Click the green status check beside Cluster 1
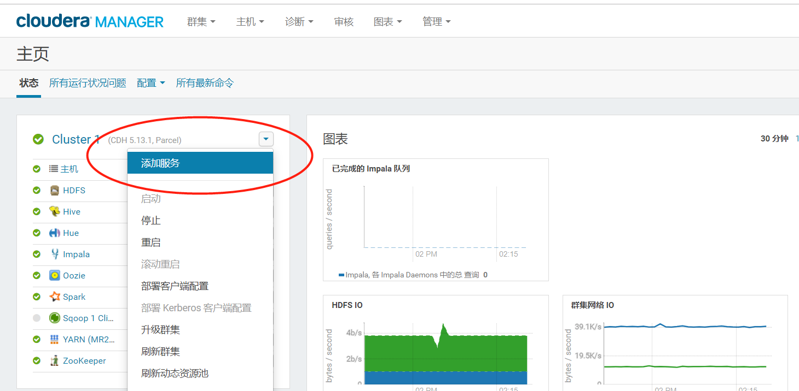The height and width of the screenshot is (391, 799). 38,139
